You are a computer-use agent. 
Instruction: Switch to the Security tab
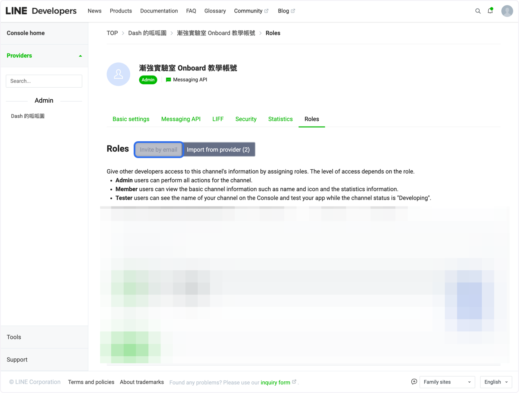pos(246,119)
